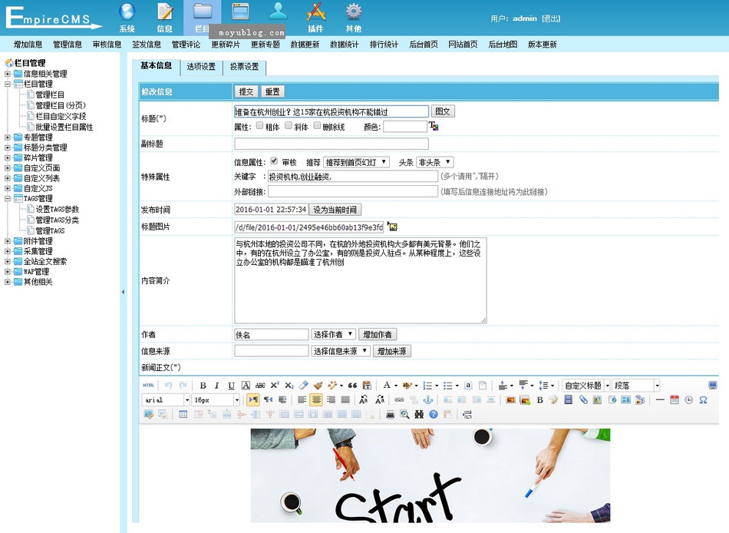729x533 pixels.
Task: Open the 头条 headline dropdown
Action: 434,162
